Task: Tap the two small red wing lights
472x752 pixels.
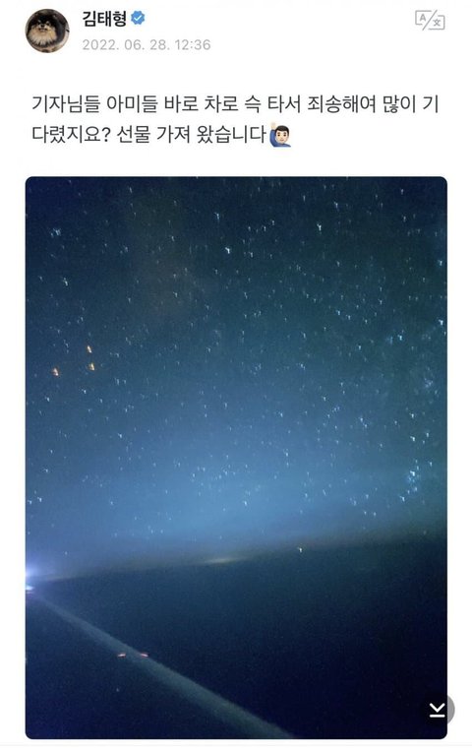Action: coord(133,655)
